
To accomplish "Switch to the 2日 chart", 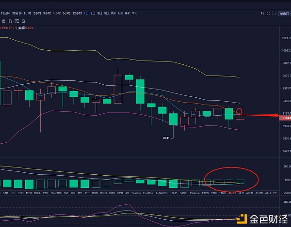I will click(x=93, y=14).
